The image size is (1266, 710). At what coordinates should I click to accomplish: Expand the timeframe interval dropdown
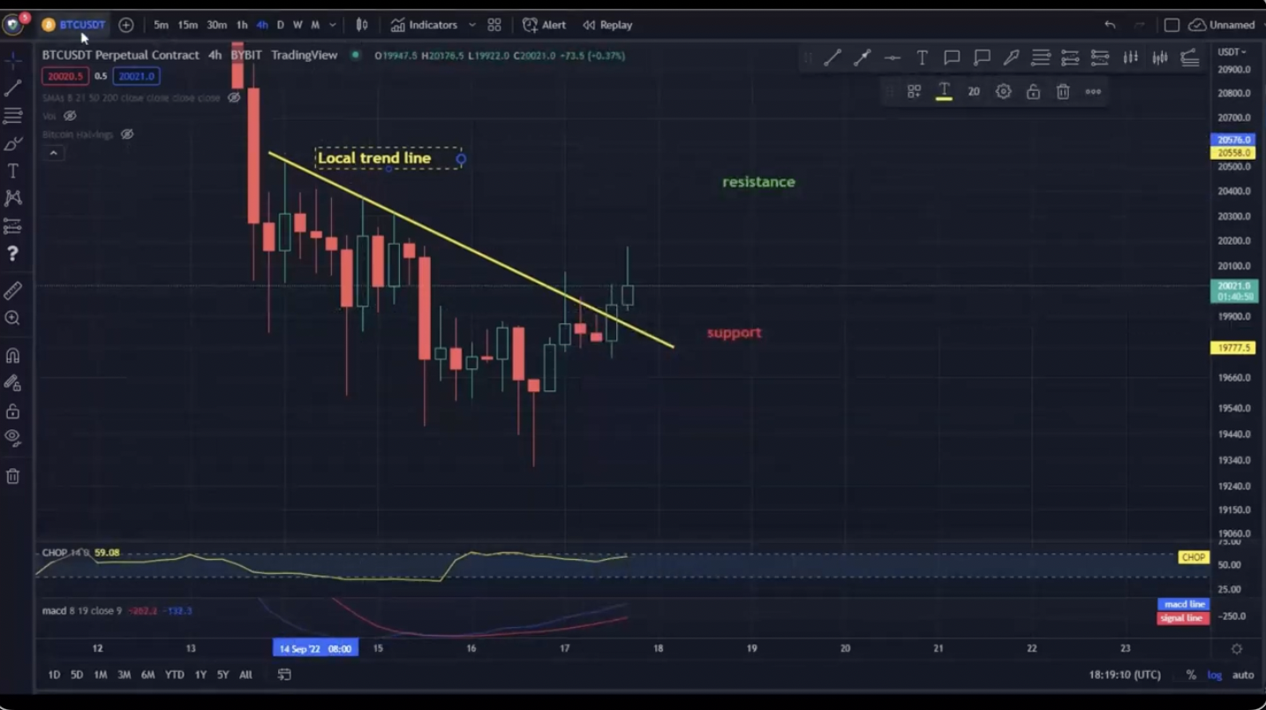coord(333,25)
